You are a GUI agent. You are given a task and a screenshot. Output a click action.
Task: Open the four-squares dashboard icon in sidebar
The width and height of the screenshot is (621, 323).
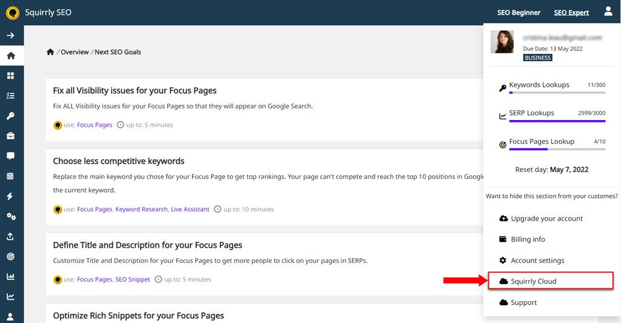(x=11, y=76)
